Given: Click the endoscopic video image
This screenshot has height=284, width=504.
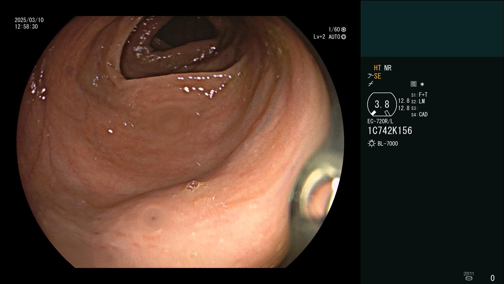Looking at the screenshot, I should tap(180, 142).
